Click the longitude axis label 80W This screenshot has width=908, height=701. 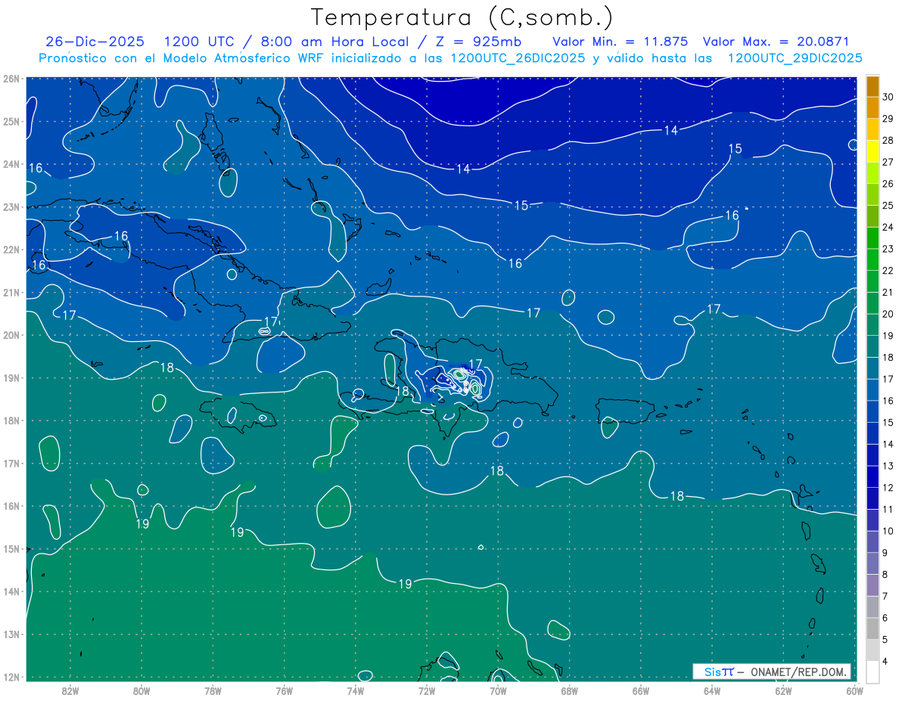coord(141,690)
